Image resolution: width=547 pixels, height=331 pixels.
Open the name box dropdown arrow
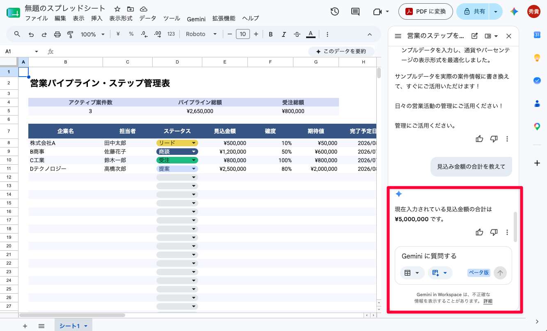[37, 52]
